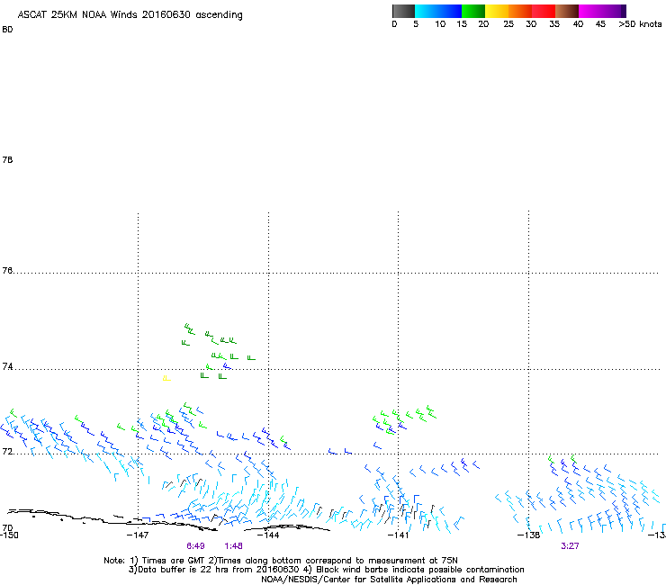Click the magenta 40-45 knots legend color
The image size is (666, 585).
590,11
